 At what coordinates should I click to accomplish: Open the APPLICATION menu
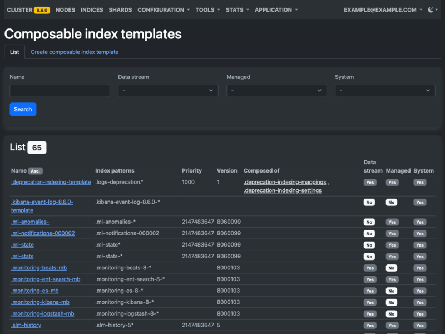point(274,9)
